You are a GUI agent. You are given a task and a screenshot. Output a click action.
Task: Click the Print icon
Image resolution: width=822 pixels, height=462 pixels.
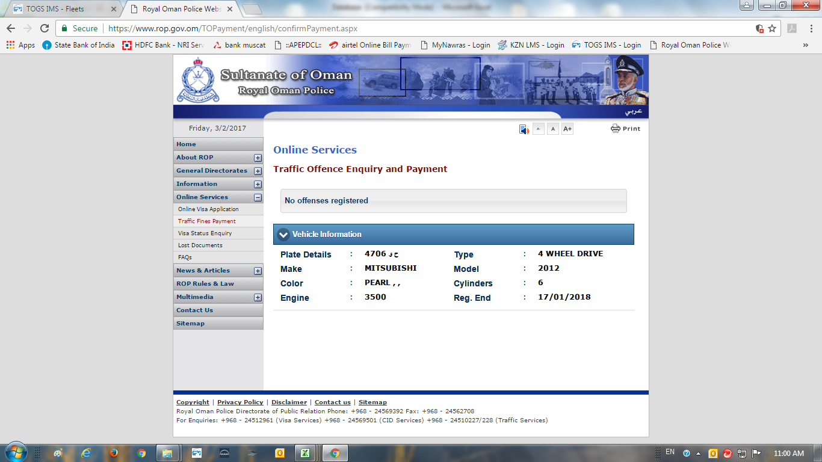(615, 128)
